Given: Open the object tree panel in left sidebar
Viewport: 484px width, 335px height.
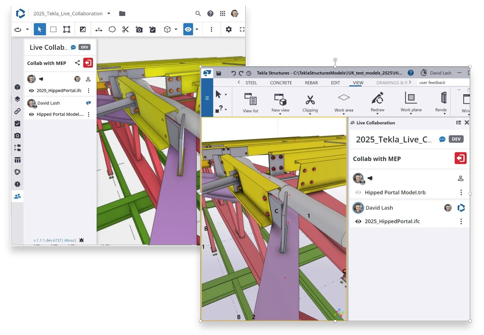Looking at the screenshot, I should (17, 148).
